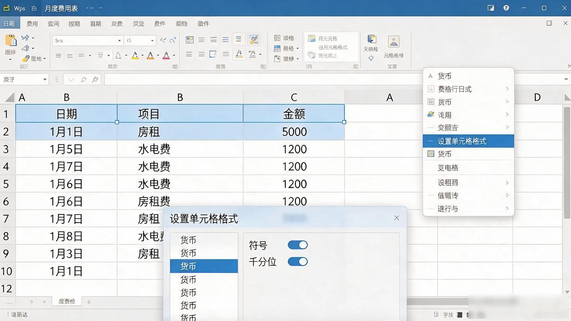Click the 月元元格 icon in the ribbon

click(311, 39)
